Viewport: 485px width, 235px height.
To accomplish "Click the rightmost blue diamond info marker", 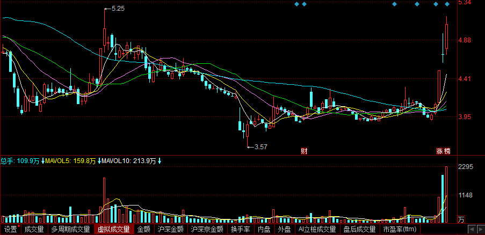I will tap(447, 4).
